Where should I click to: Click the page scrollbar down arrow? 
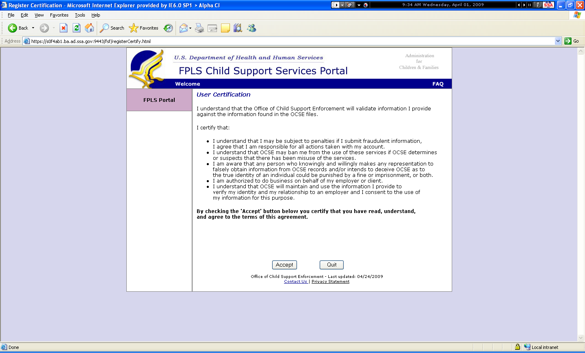581,338
